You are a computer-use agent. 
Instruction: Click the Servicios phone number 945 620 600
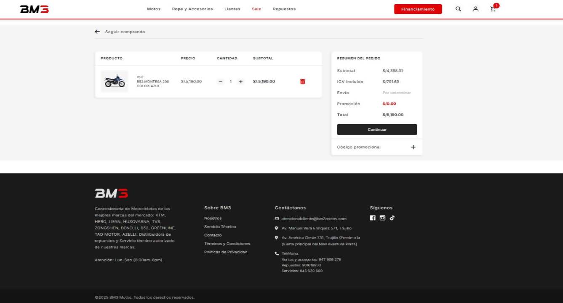tap(302, 271)
